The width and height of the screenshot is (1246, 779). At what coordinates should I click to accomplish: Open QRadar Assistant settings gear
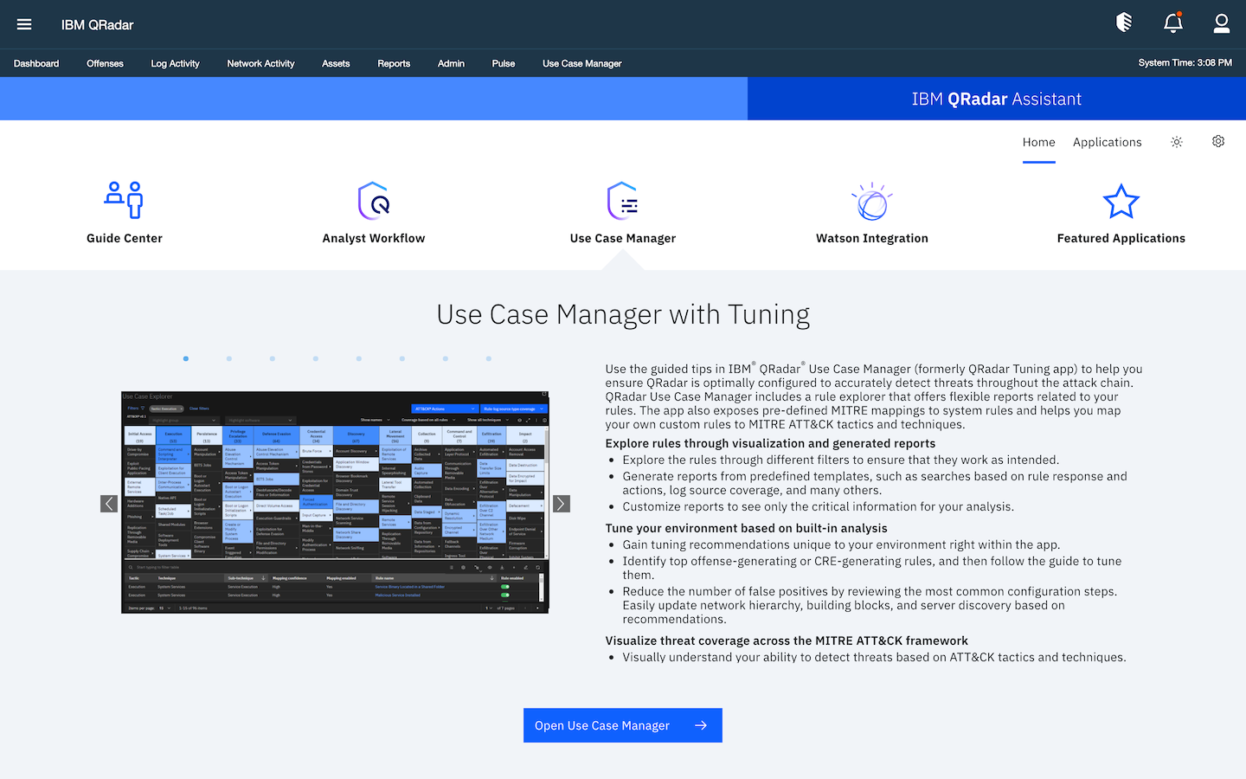1217,141
